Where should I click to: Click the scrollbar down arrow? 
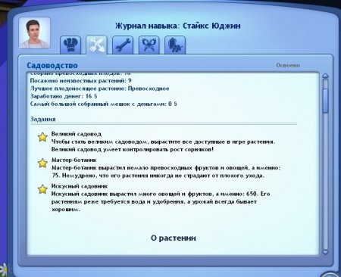(326, 252)
